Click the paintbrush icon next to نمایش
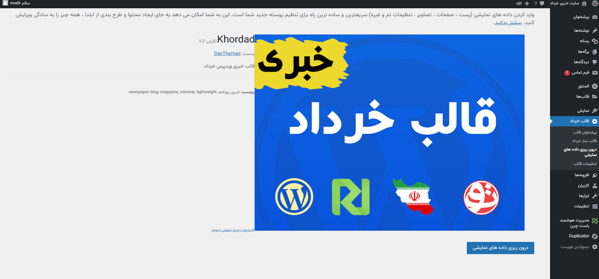 [595, 111]
